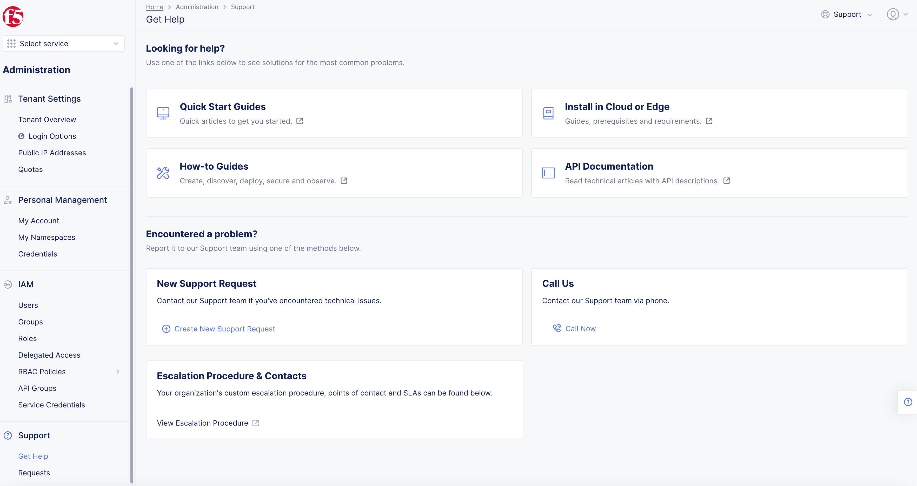The image size is (917, 486).
Task: Open the Requests sidebar item
Action: click(34, 473)
